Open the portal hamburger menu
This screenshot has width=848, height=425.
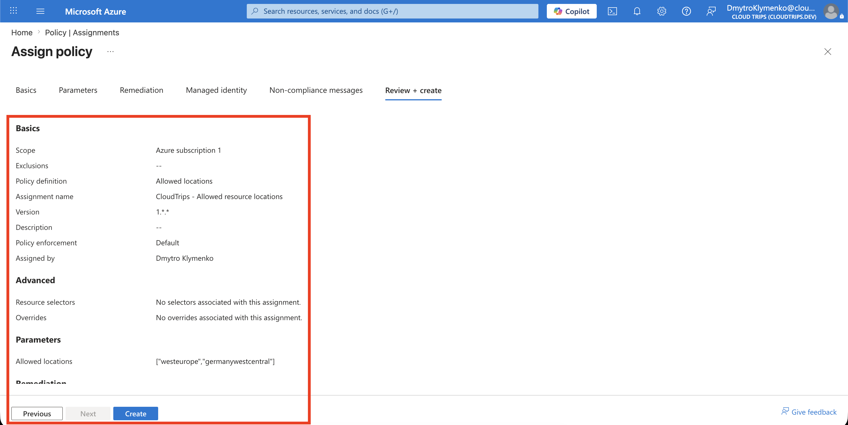coord(40,11)
